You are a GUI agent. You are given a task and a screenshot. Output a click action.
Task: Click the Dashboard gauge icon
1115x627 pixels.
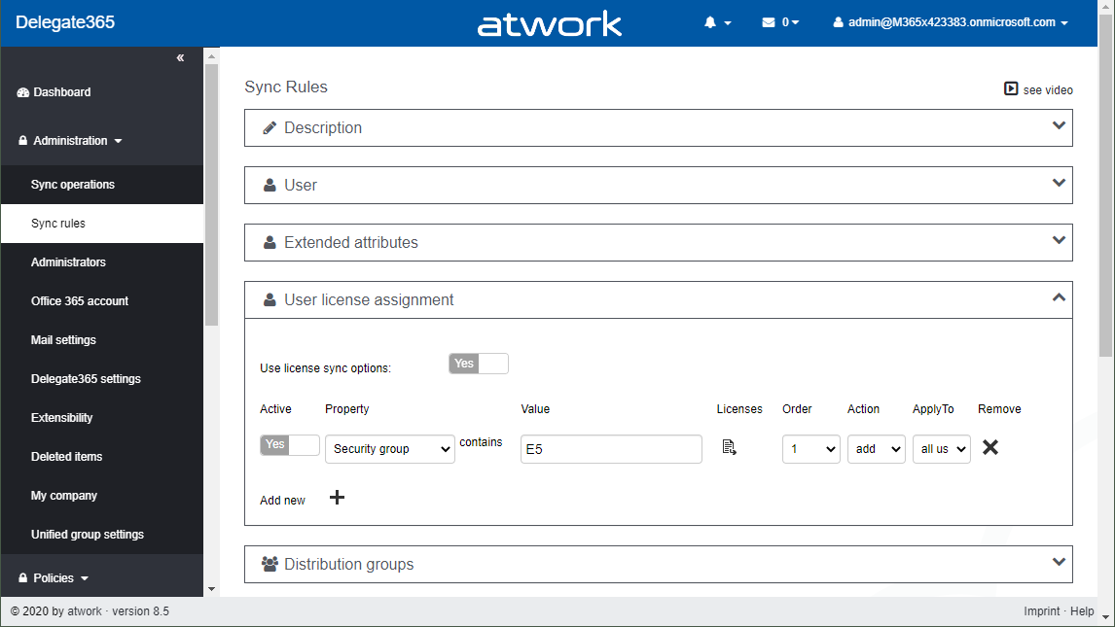(23, 92)
